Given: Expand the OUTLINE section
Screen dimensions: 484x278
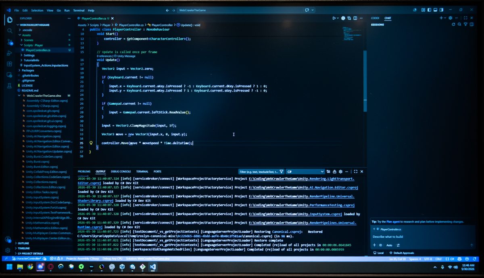Looking at the screenshot, I should point(23,243).
